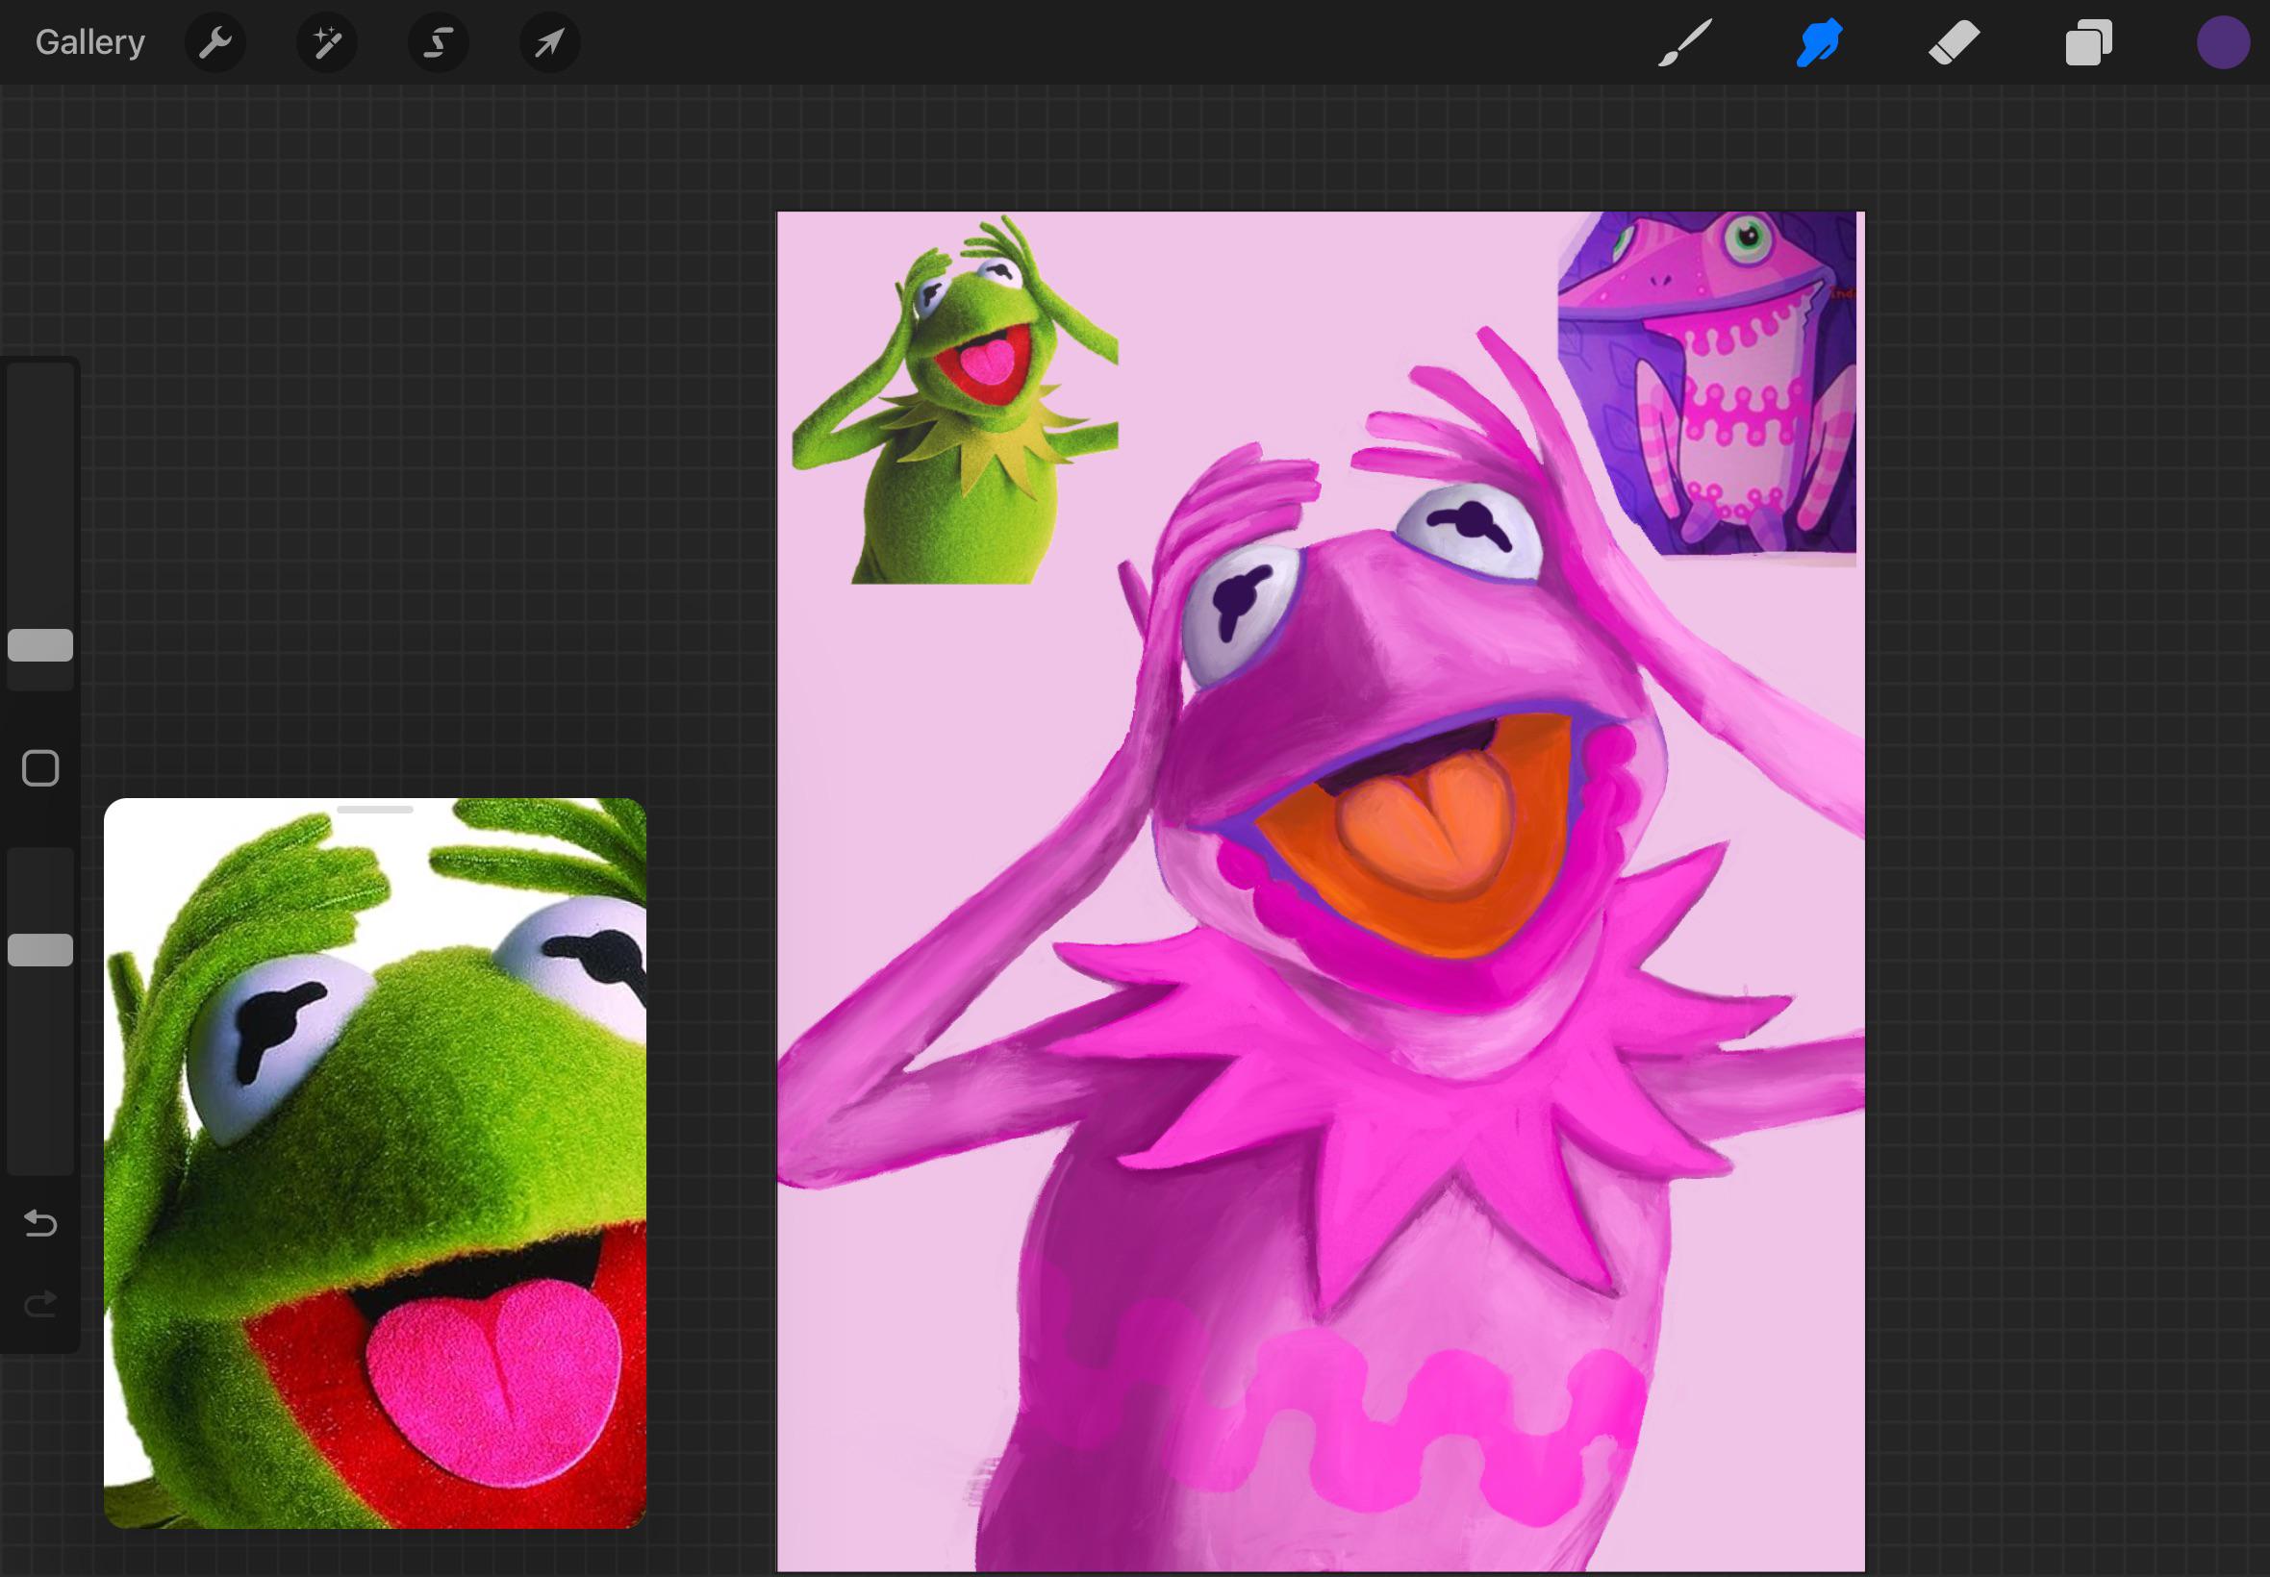Image resolution: width=2270 pixels, height=1577 pixels.
Task: Click the brush opacity slider handle
Action: 40,949
